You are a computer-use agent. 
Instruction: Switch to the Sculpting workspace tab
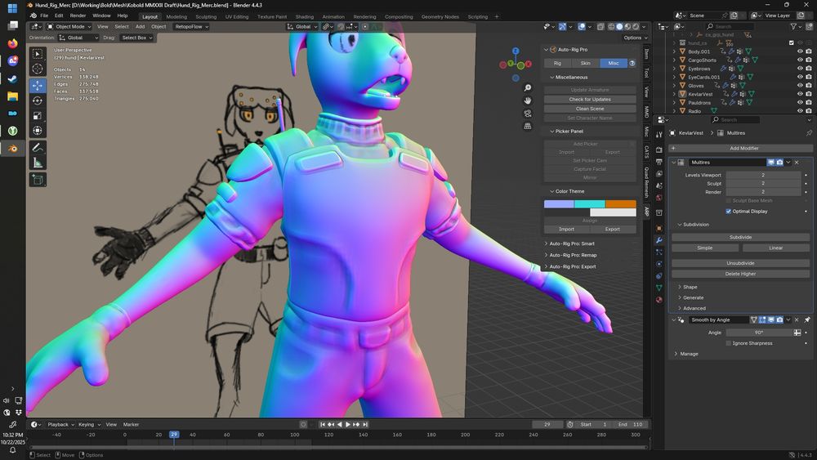tap(206, 16)
